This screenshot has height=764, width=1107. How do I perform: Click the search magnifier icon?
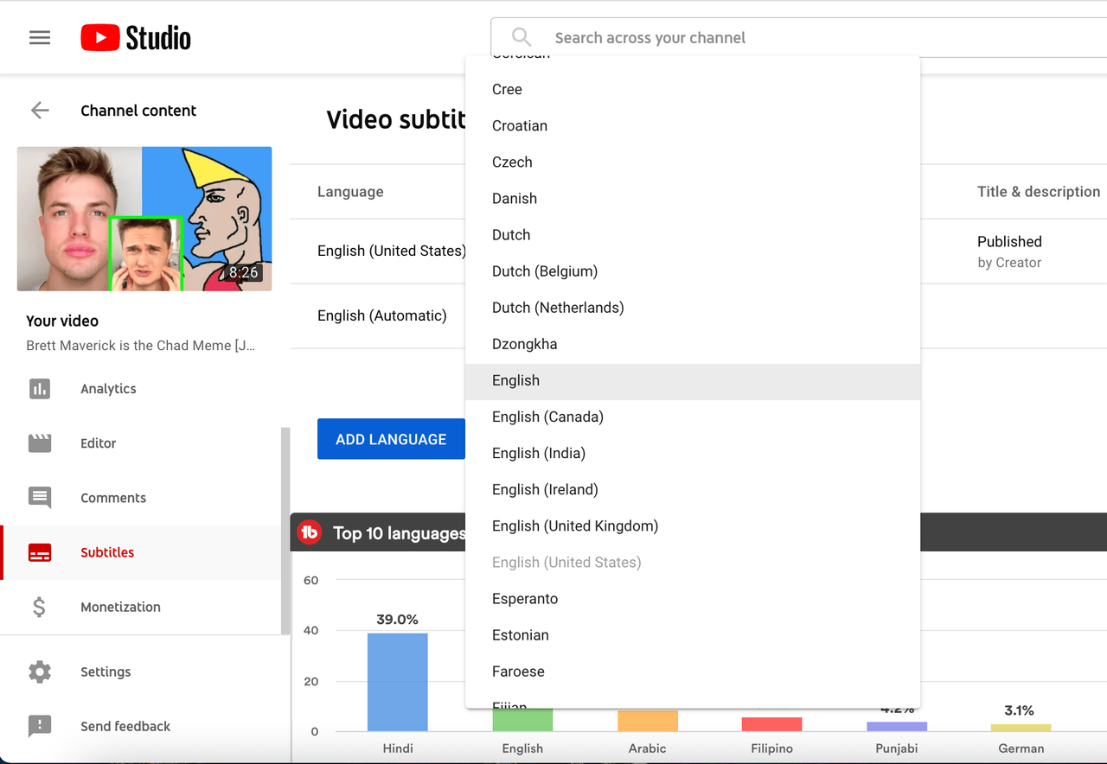click(x=521, y=36)
